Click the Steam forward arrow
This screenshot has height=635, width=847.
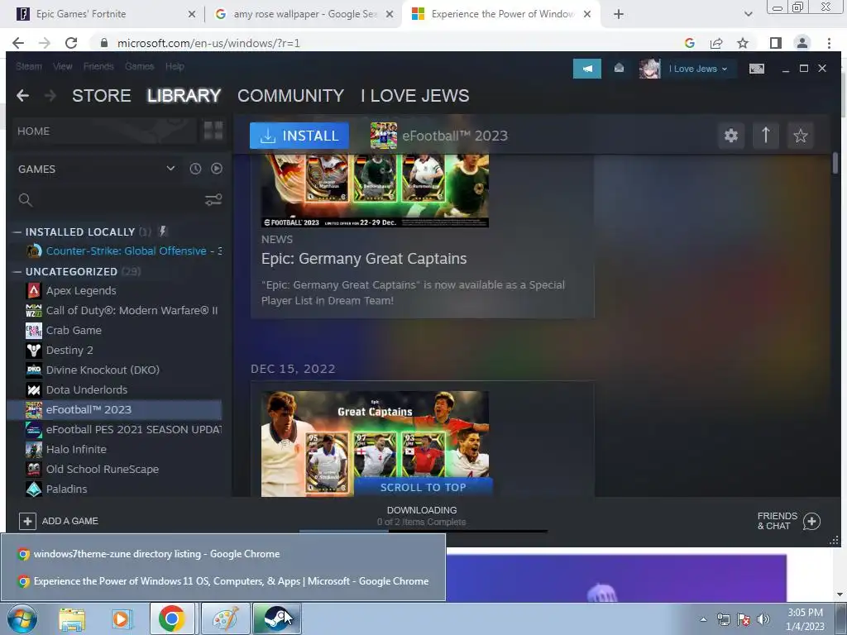tap(50, 96)
